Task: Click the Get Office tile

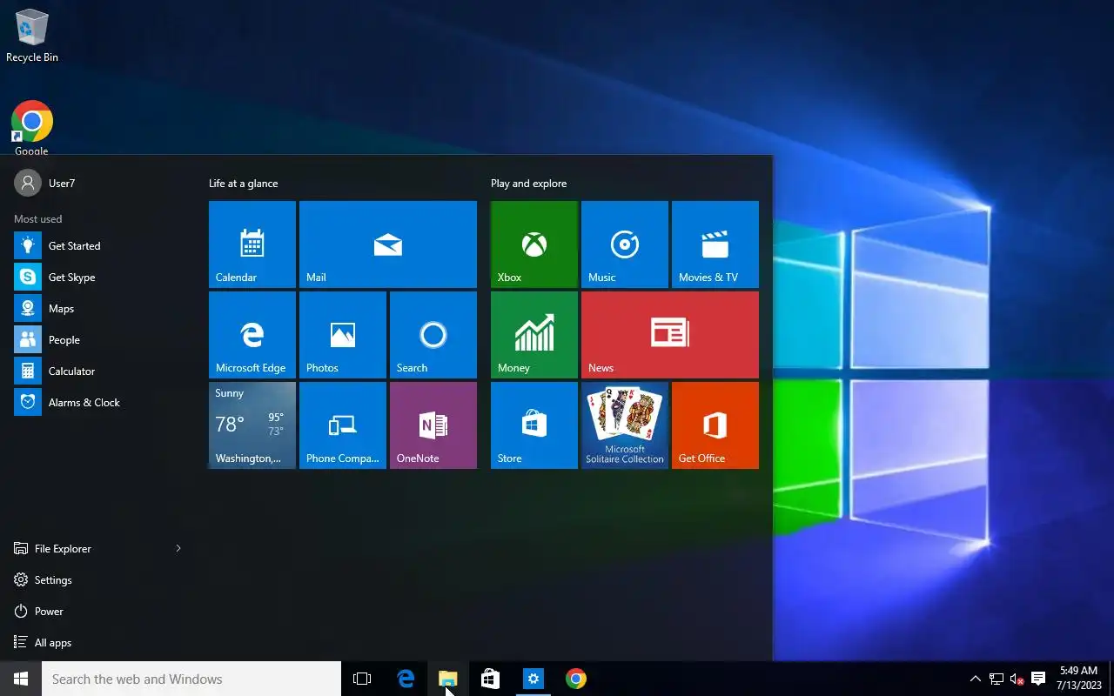Action: pos(715,425)
